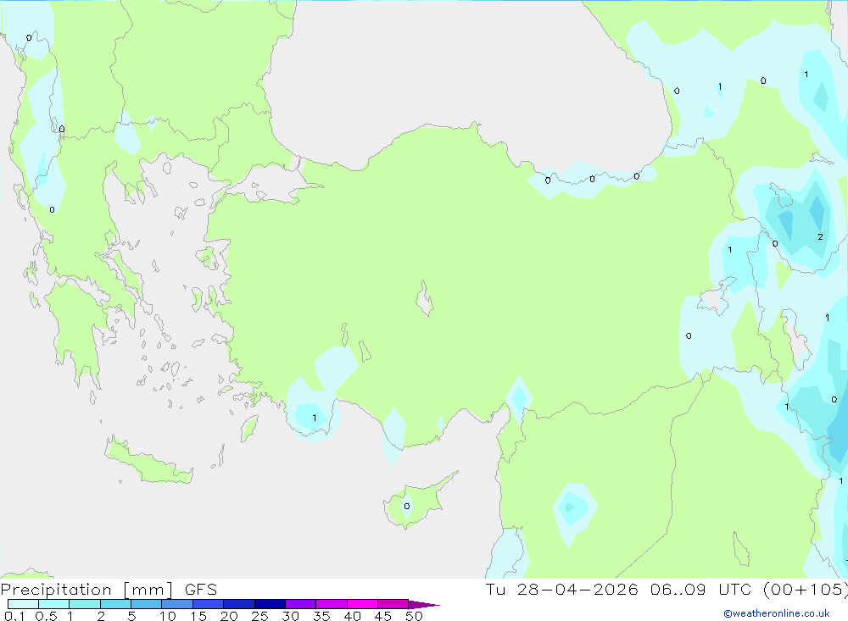
Task: Click the 0.5–1 mm legend color swatch
Action: point(53,604)
